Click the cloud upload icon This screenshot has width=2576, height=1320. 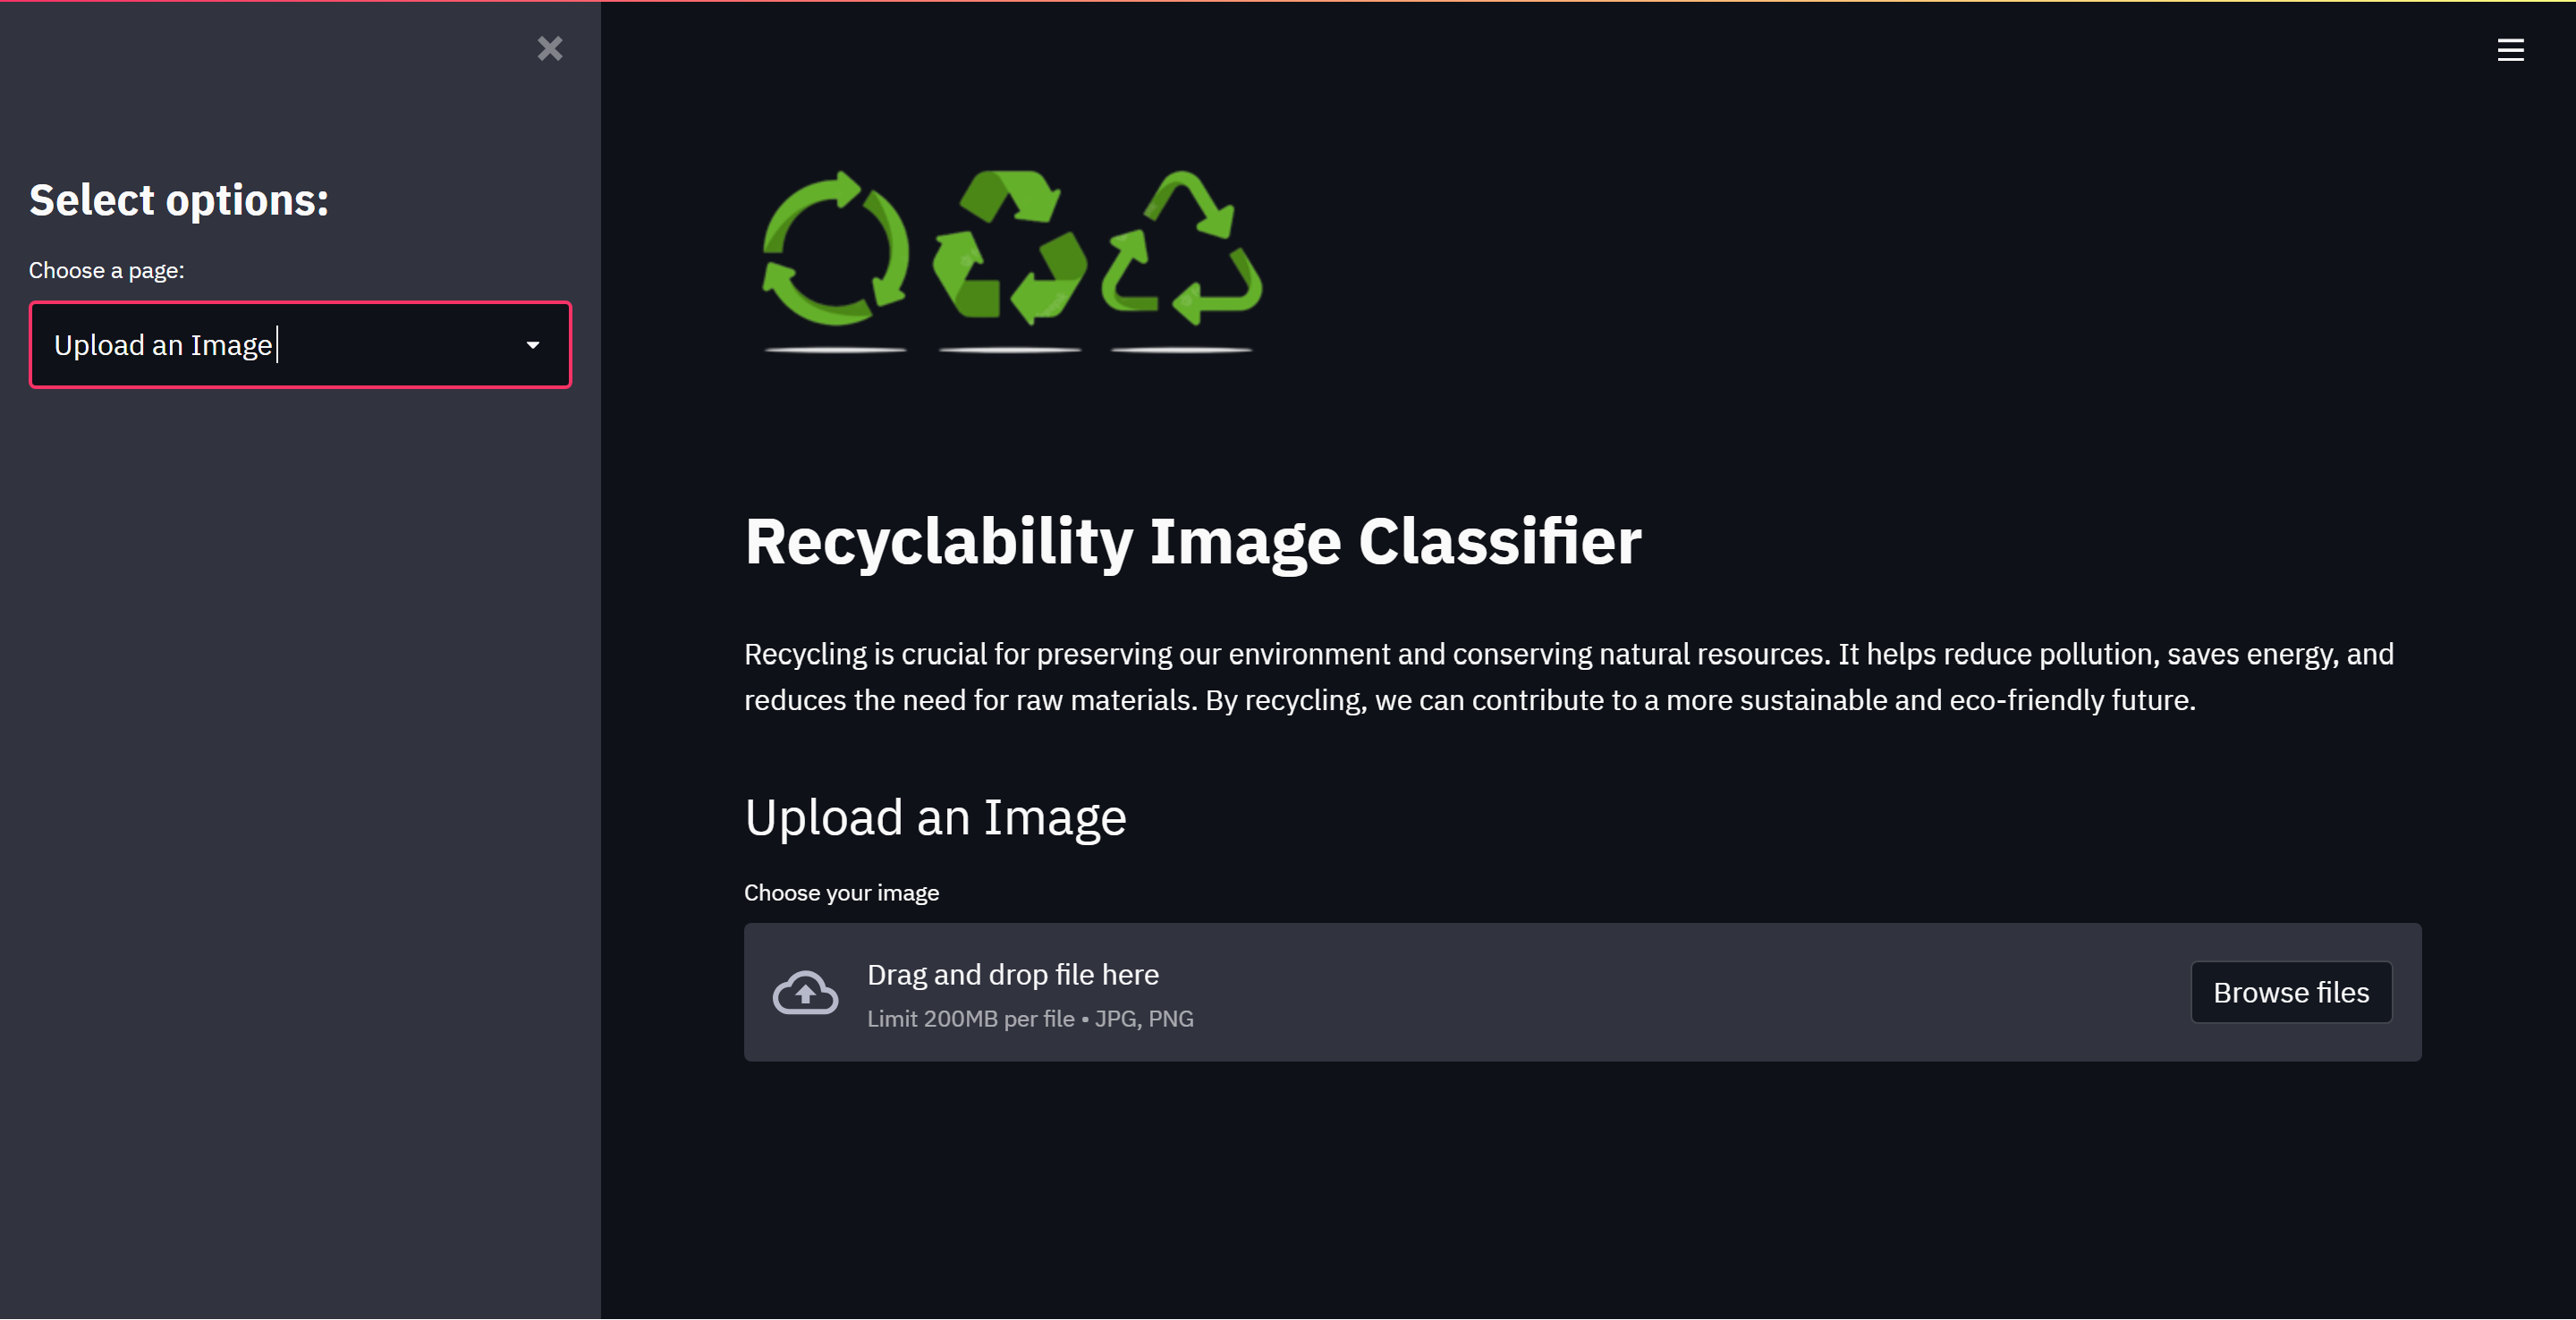coord(805,992)
